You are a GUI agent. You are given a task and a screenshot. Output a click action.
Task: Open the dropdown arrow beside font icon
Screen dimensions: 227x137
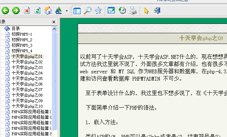coord(67,11)
